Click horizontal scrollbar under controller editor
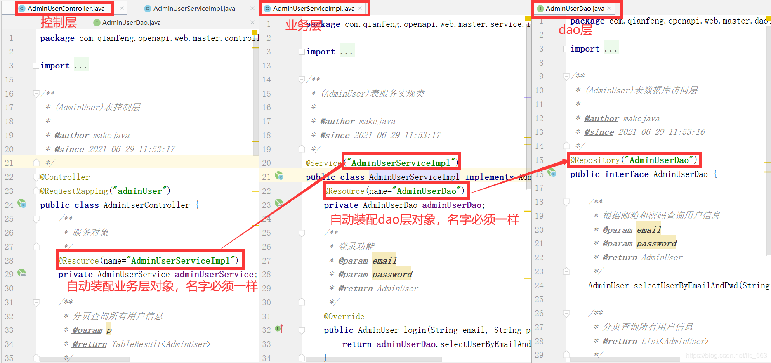Screen dimensions: 771x363 (85, 360)
